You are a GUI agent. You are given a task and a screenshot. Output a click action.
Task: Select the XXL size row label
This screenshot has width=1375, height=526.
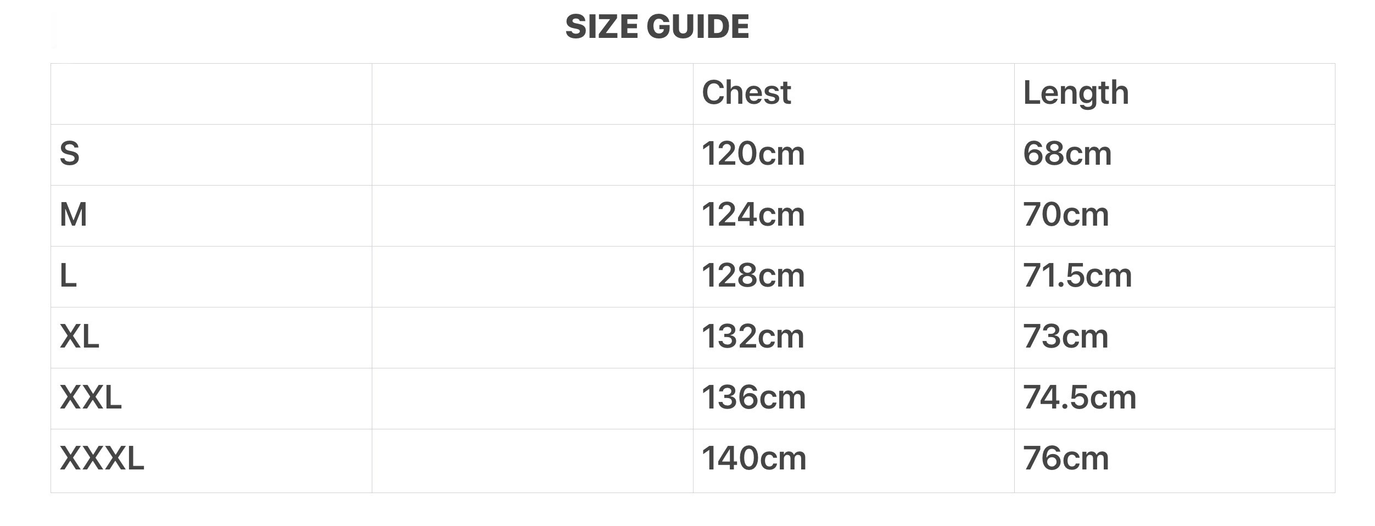pos(91,398)
